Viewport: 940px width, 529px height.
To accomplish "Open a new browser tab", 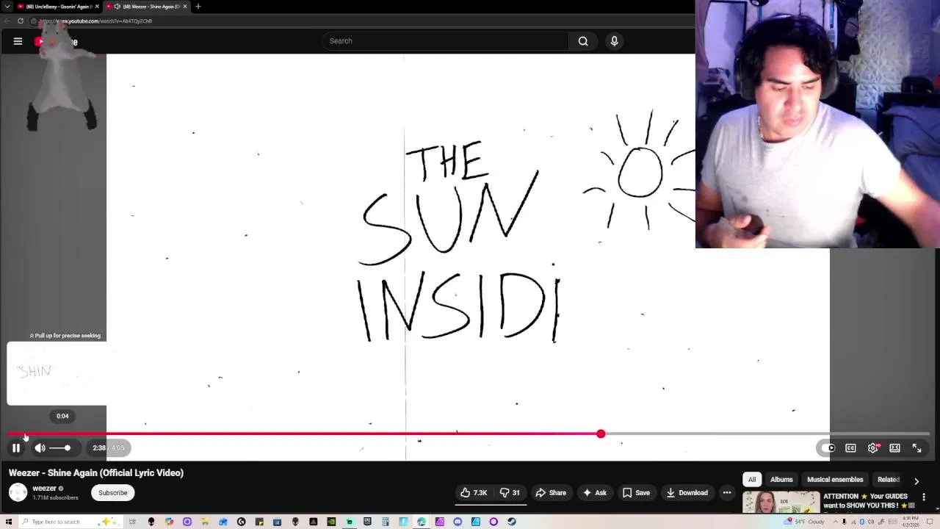I will click(x=198, y=7).
